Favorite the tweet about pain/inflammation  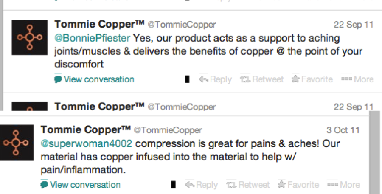tap(298, 185)
